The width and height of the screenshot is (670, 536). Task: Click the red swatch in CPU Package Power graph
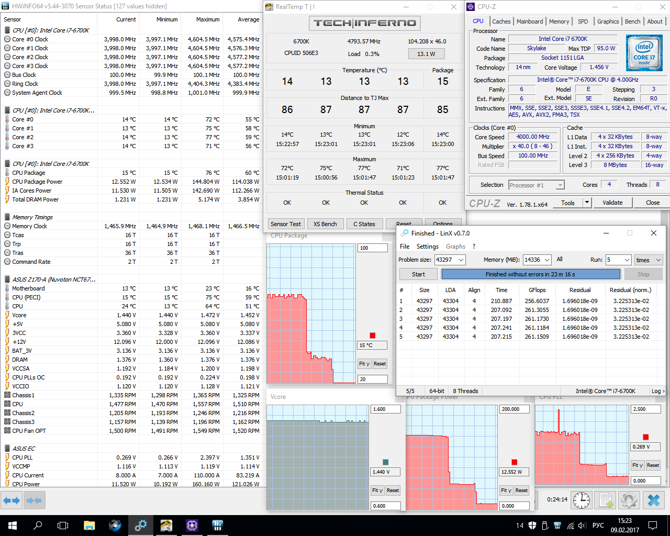click(x=515, y=462)
